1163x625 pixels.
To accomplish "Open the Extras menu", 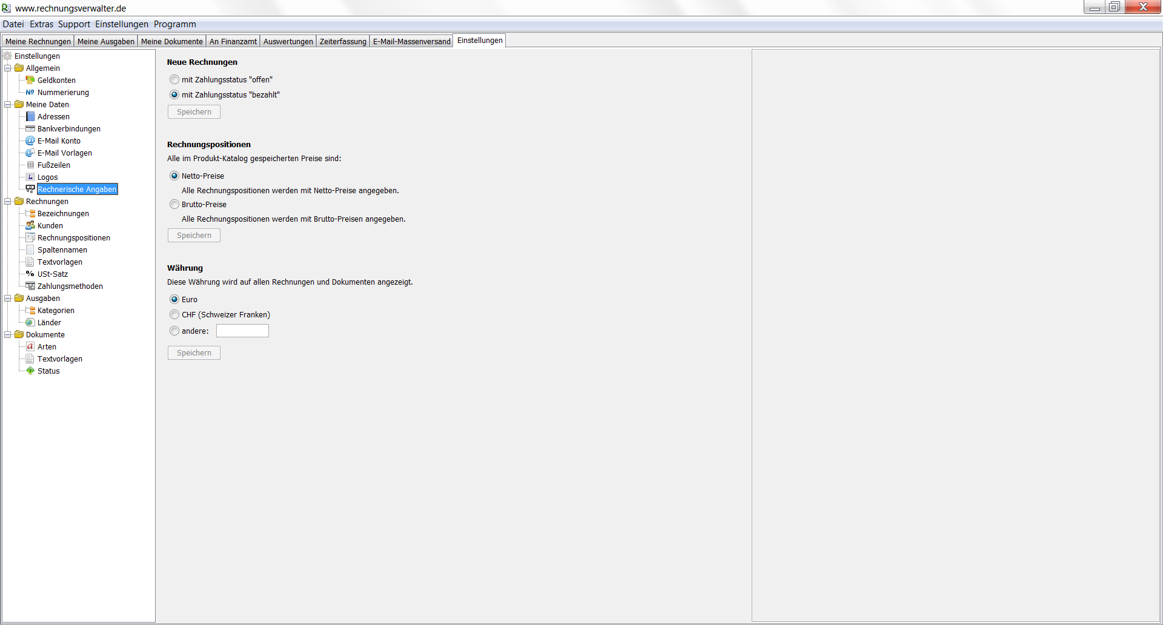I will tap(41, 24).
